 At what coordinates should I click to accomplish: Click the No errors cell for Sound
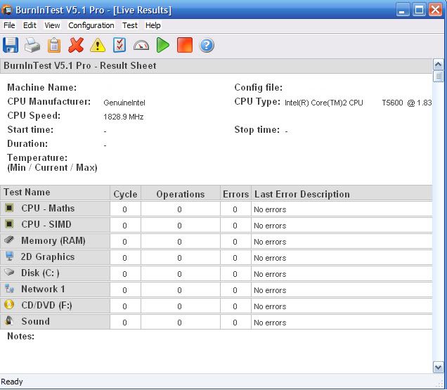(x=342, y=323)
